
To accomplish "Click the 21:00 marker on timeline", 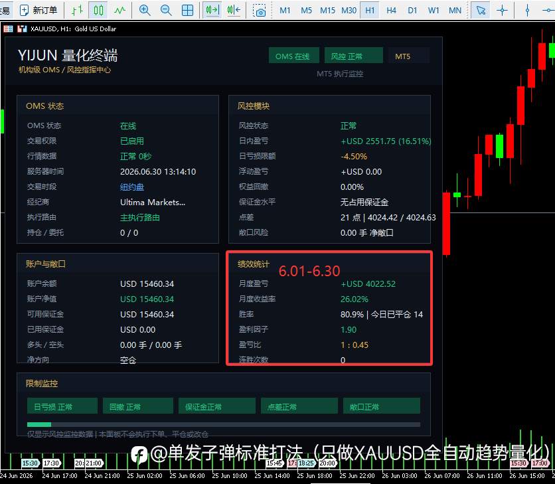I will click(x=94, y=463).
